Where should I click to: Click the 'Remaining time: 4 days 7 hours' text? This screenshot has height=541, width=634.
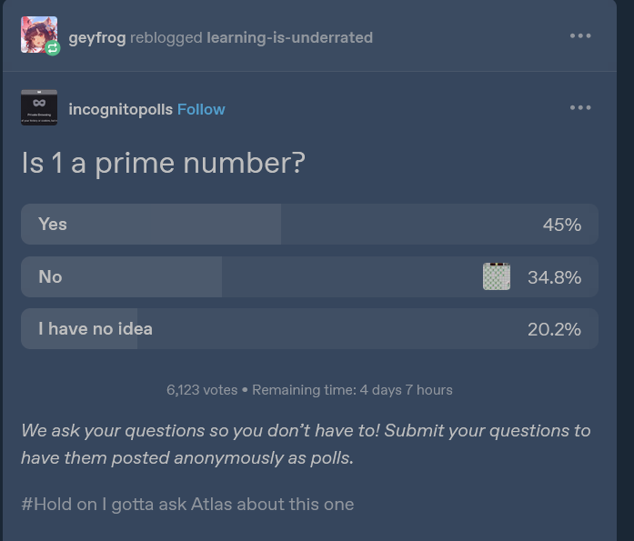coord(352,389)
